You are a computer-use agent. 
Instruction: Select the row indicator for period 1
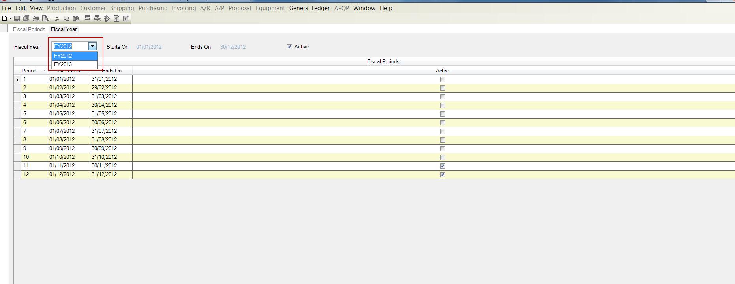click(x=17, y=80)
